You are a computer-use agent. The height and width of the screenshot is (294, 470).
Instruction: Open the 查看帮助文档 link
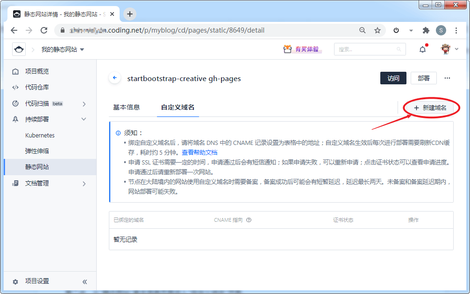(x=199, y=152)
